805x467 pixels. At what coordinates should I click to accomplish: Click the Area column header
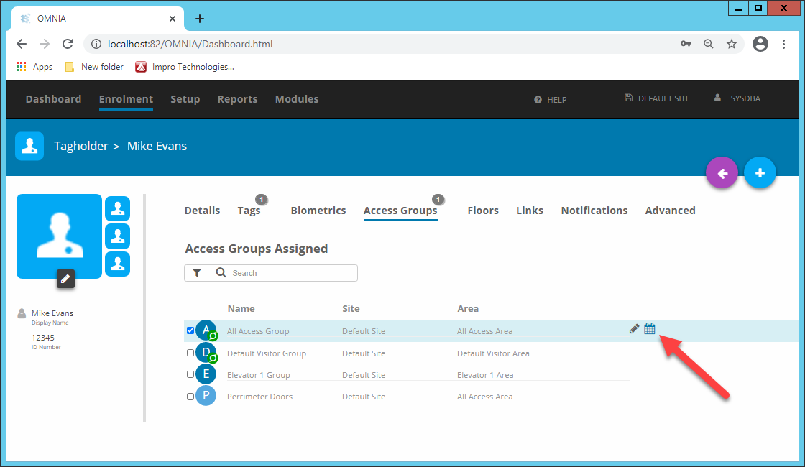(468, 308)
